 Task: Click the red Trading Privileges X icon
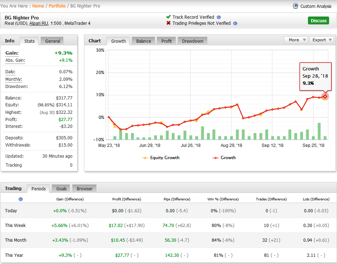tap(168, 23)
